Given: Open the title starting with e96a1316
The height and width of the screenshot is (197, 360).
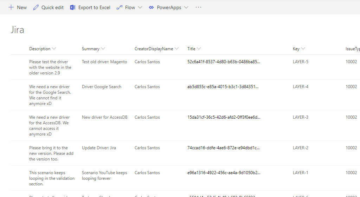Looking at the screenshot, I should (224, 173).
